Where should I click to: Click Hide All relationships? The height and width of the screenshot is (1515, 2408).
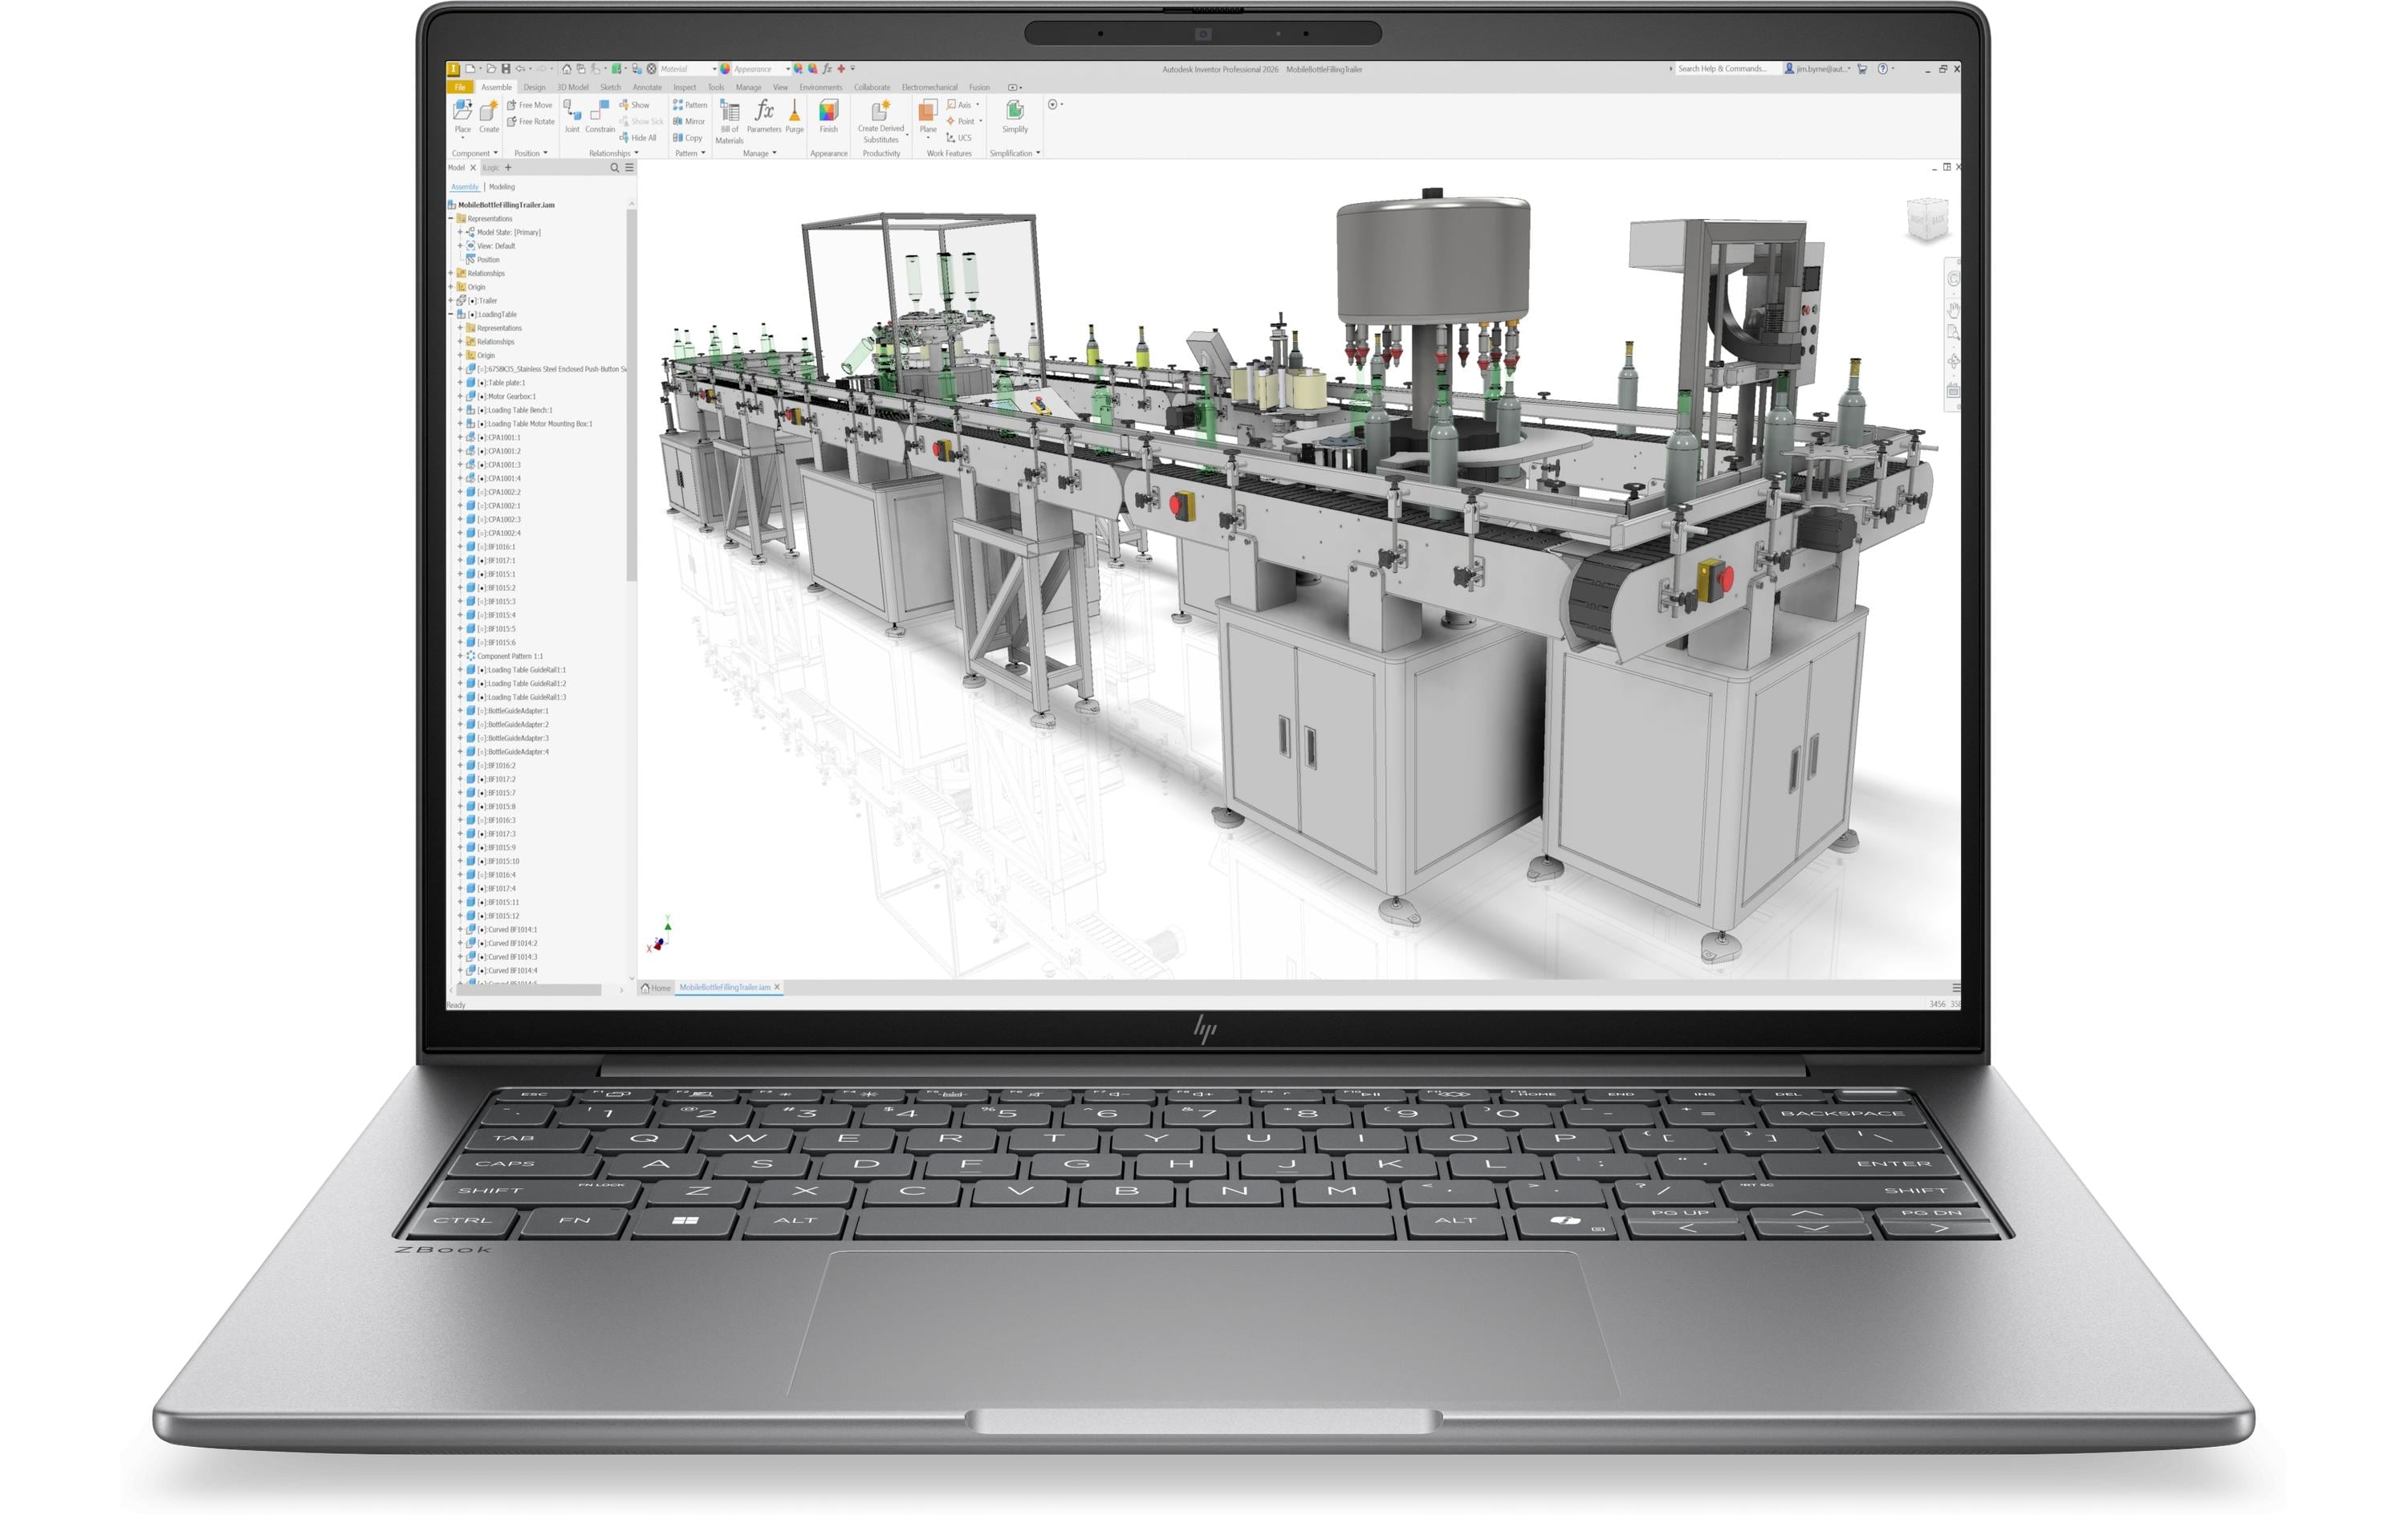pyautogui.click(x=638, y=138)
